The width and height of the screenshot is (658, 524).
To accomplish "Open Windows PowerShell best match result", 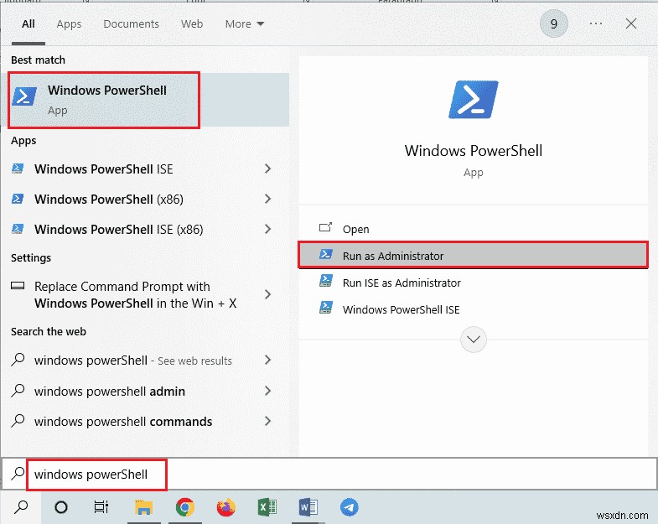I will pos(145,100).
